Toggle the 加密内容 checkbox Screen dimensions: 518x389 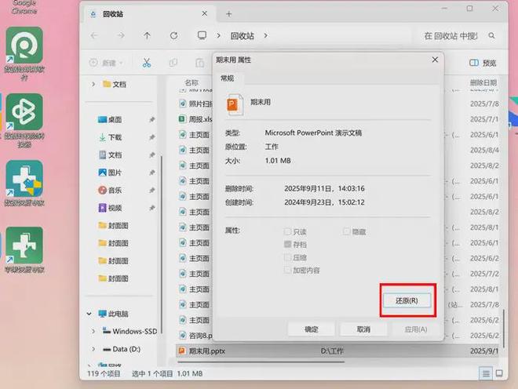[287, 270]
